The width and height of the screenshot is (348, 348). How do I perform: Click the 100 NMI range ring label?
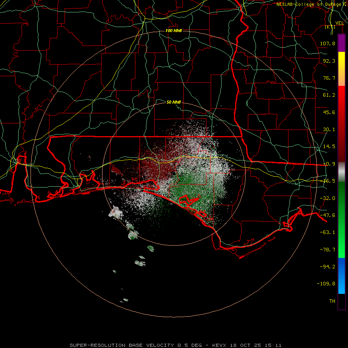[174, 31]
